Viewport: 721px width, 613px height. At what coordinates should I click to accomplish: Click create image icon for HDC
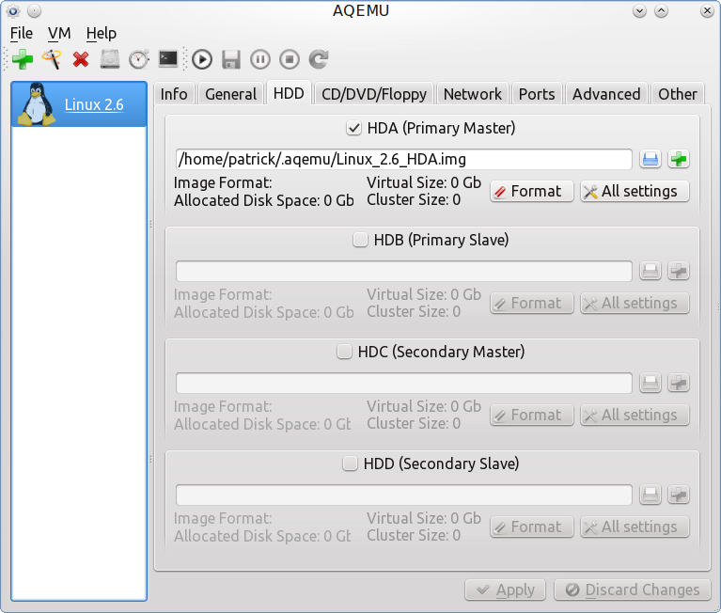coord(679,383)
